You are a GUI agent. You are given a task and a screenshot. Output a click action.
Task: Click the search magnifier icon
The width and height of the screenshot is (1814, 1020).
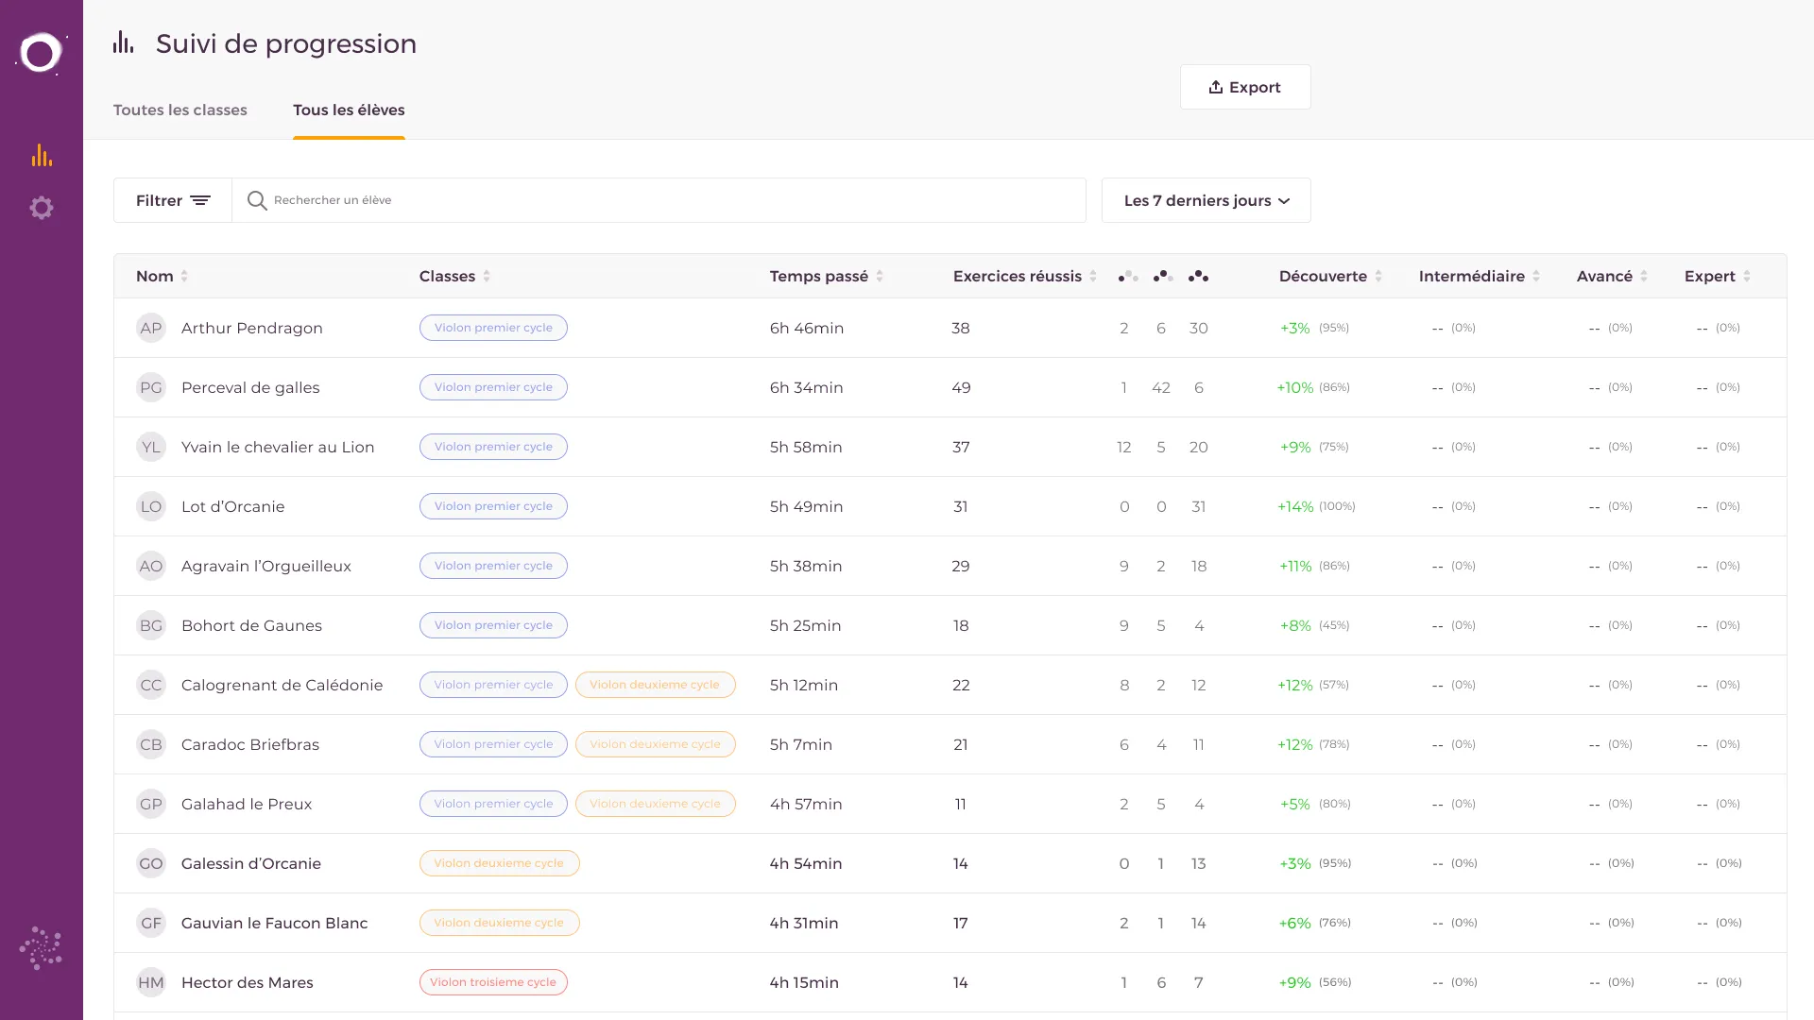[x=257, y=200]
